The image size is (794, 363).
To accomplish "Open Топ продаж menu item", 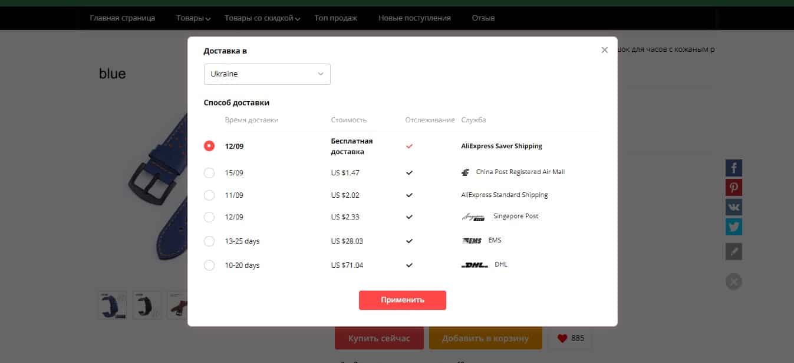I will (x=336, y=18).
